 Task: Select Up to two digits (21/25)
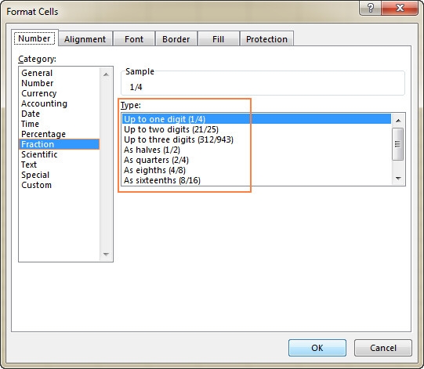pyautogui.click(x=256, y=129)
